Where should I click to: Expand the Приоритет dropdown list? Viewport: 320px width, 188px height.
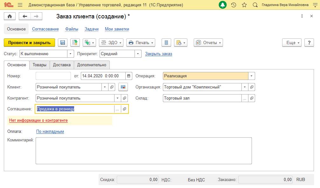(x=138, y=54)
